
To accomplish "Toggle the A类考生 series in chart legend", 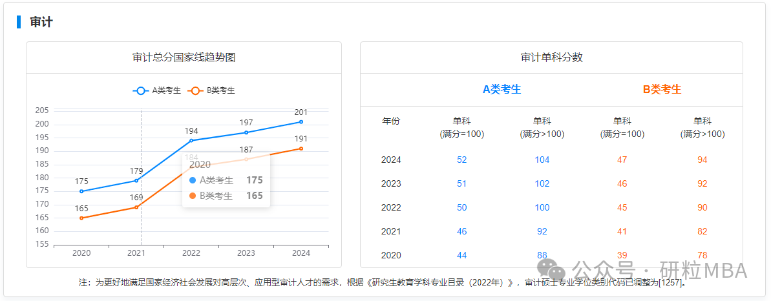I will click(x=157, y=90).
